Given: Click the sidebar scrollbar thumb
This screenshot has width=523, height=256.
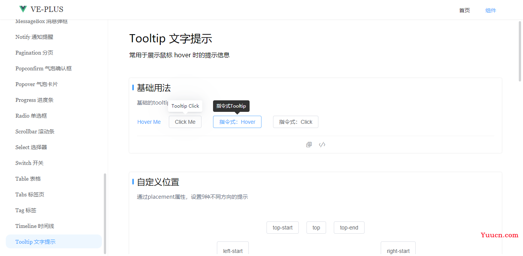Looking at the screenshot, I should pos(105,213).
